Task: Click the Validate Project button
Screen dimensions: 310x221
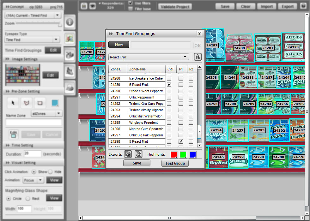Action: [175, 7]
